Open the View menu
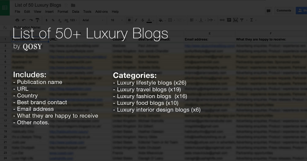 coord(37,12)
